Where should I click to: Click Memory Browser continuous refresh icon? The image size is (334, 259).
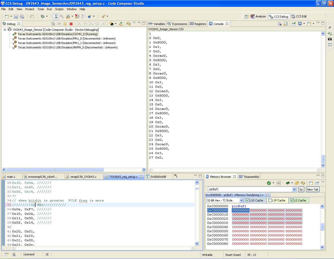(x=297, y=183)
